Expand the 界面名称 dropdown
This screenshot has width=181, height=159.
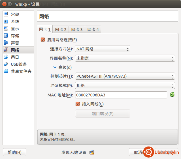pos(125,58)
